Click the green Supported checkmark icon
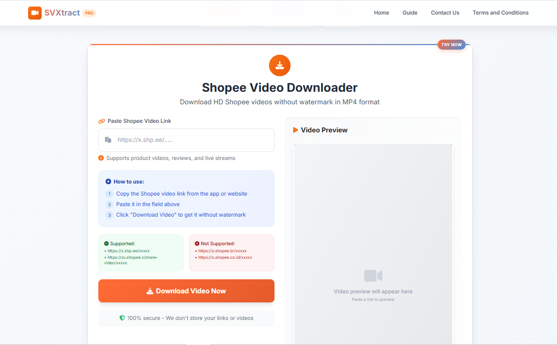The width and height of the screenshot is (557, 345). 106,244
